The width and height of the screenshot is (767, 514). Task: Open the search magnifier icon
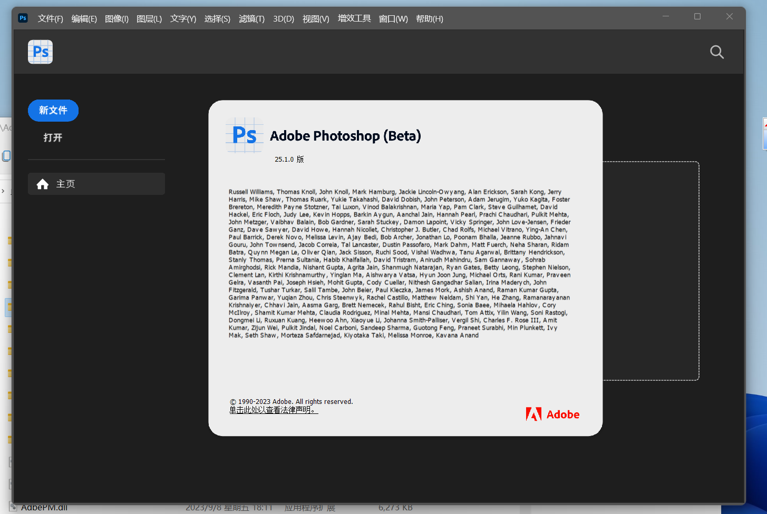coord(717,52)
